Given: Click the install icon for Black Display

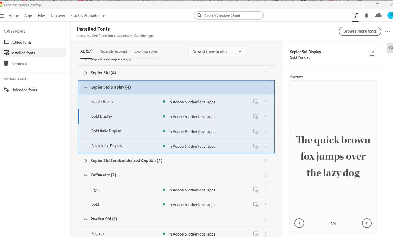Looking at the screenshot, I should click(x=256, y=102).
